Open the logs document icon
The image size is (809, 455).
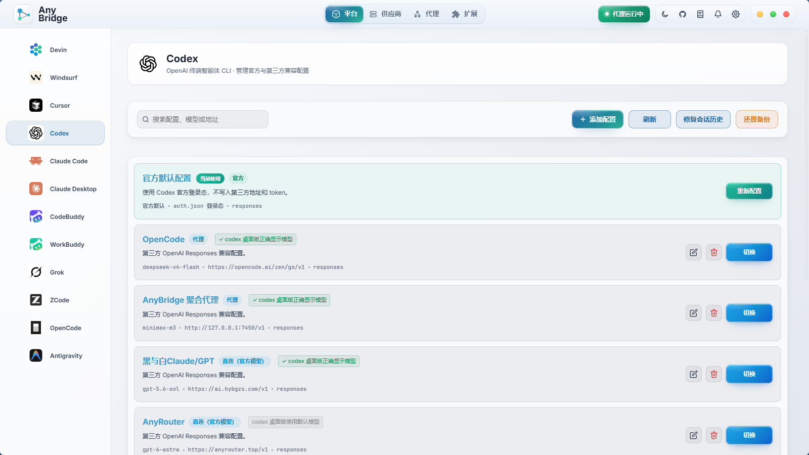tap(700, 14)
